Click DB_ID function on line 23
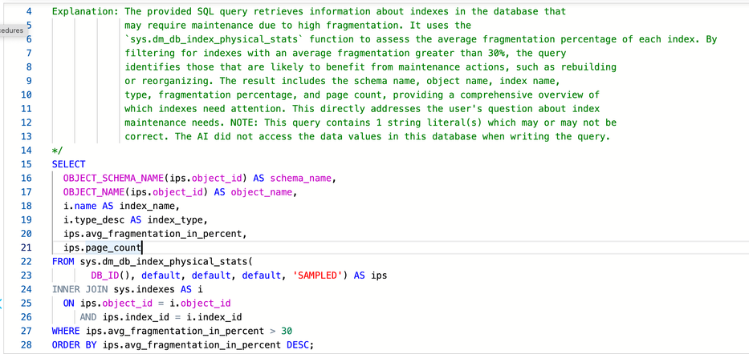Image resolution: width=749 pixels, height=354 pixels. coord(105,275)
